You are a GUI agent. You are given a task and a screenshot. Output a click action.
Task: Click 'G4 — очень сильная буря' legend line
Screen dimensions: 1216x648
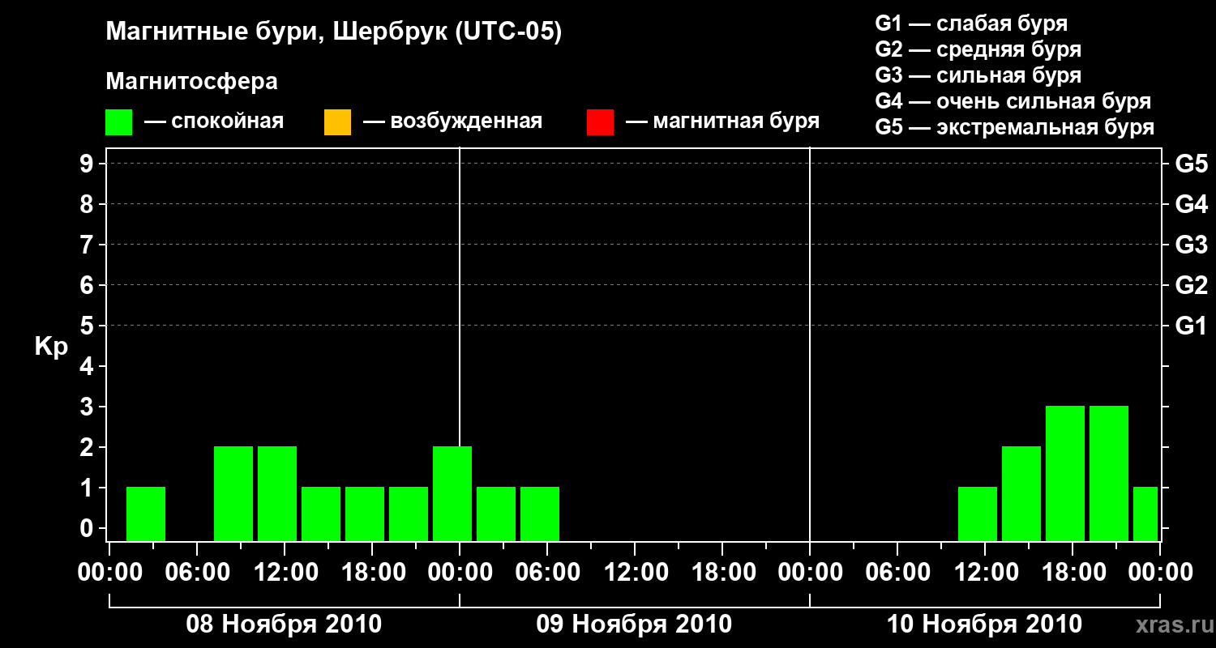(x=1013, y=101)
